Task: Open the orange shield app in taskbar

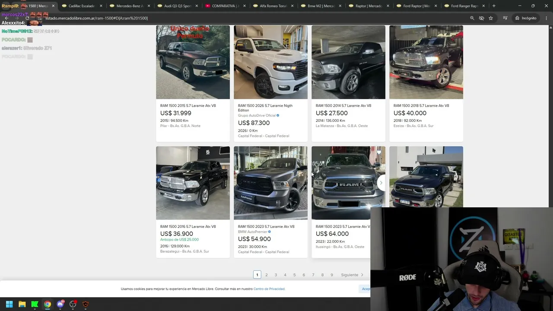Action: pyautogui.click(x=86, y=304)
